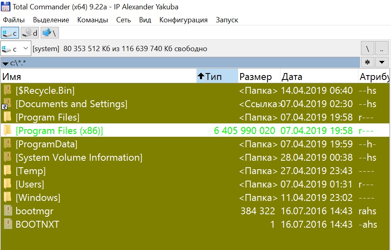391x250 pixels.
Task: Click date 28.04.2019 00:38
Action: [317, 157]
